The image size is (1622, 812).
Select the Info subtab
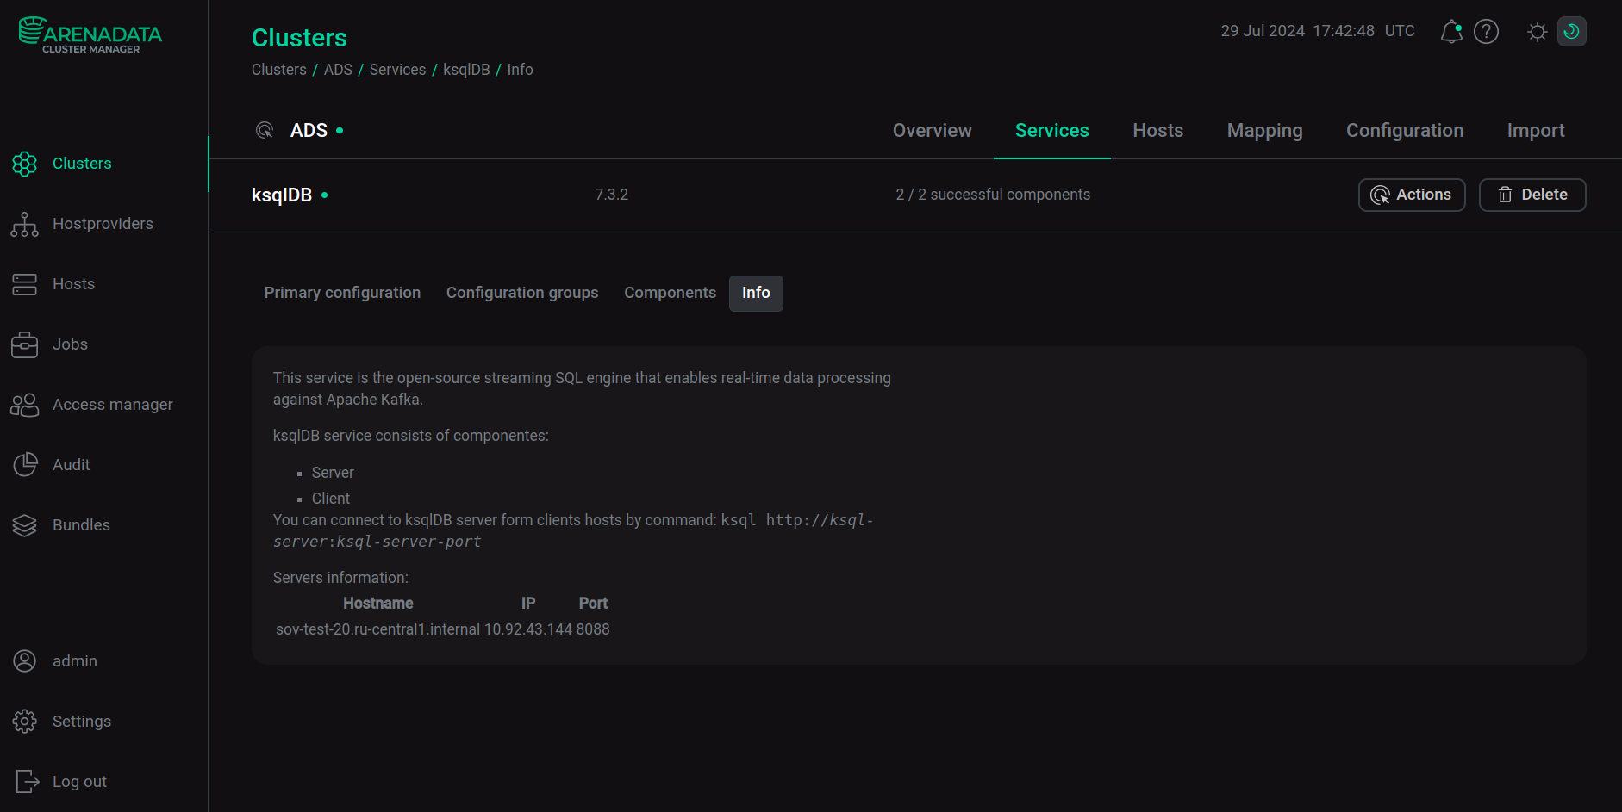click(x=756, y=294)
